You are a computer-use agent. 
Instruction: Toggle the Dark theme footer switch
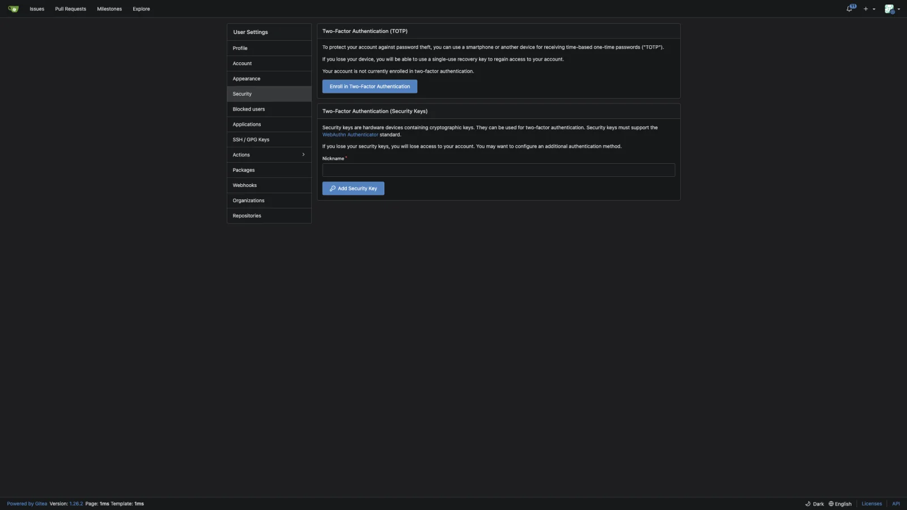(815, 504)
